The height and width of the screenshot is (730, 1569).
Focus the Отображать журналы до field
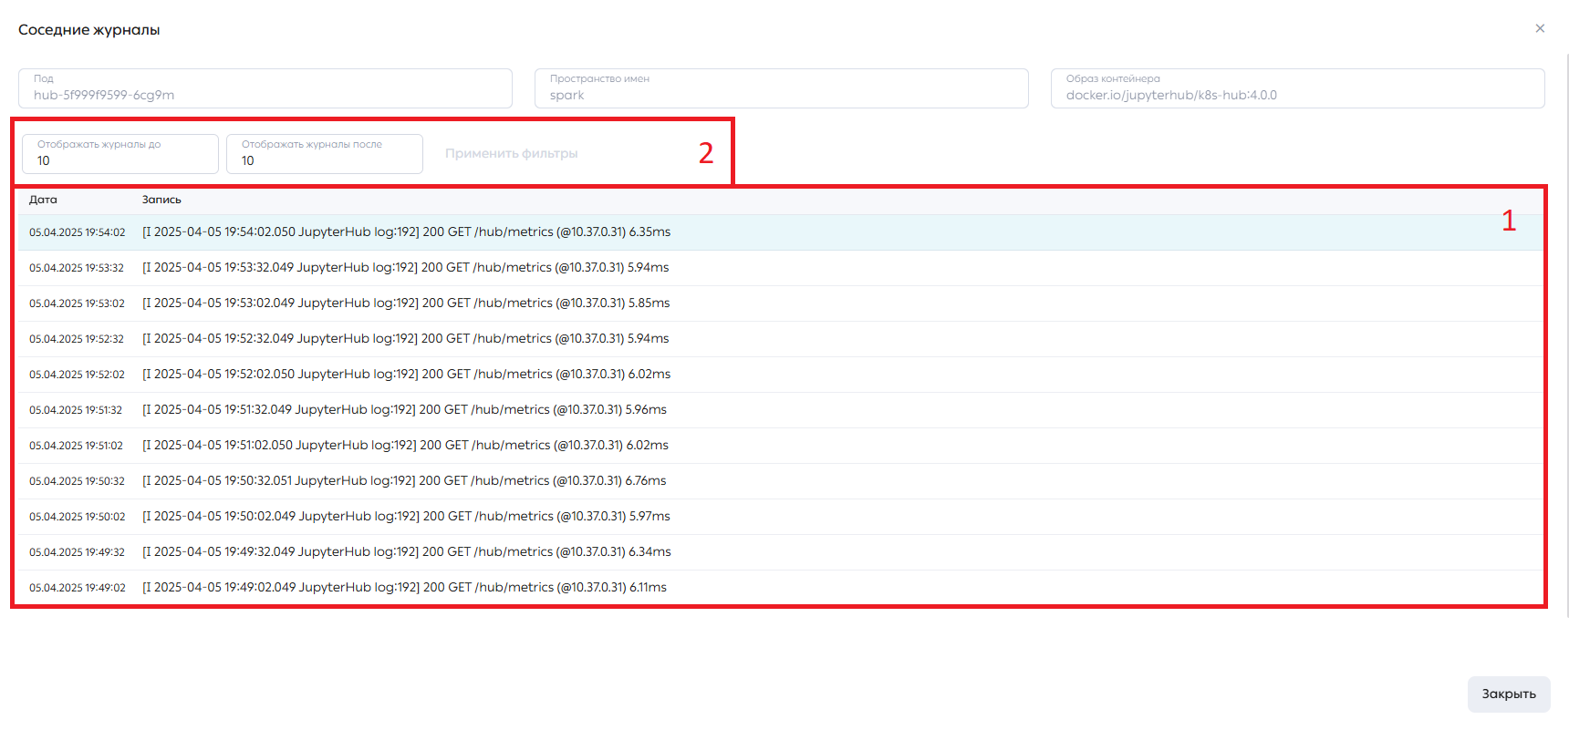pos(120,153)
